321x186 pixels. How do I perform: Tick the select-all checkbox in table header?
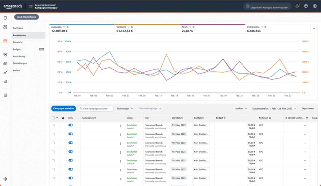click(53, 118)
